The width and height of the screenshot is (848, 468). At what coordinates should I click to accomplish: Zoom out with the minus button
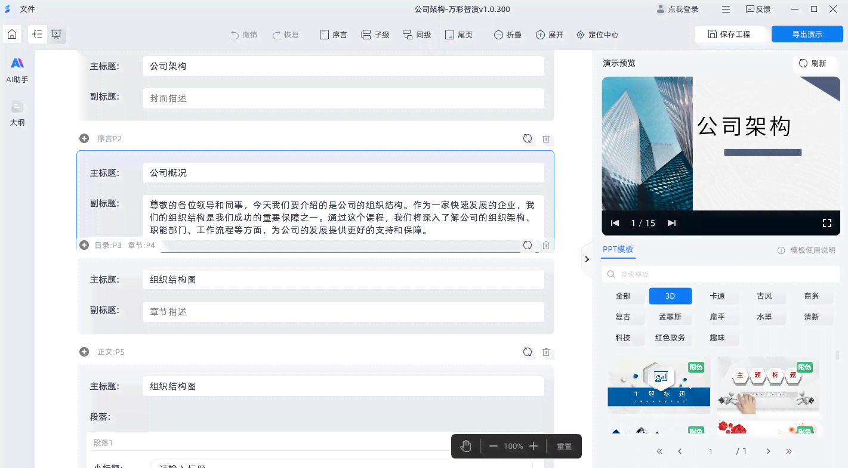pyautogui.click(x=494, y=446)
